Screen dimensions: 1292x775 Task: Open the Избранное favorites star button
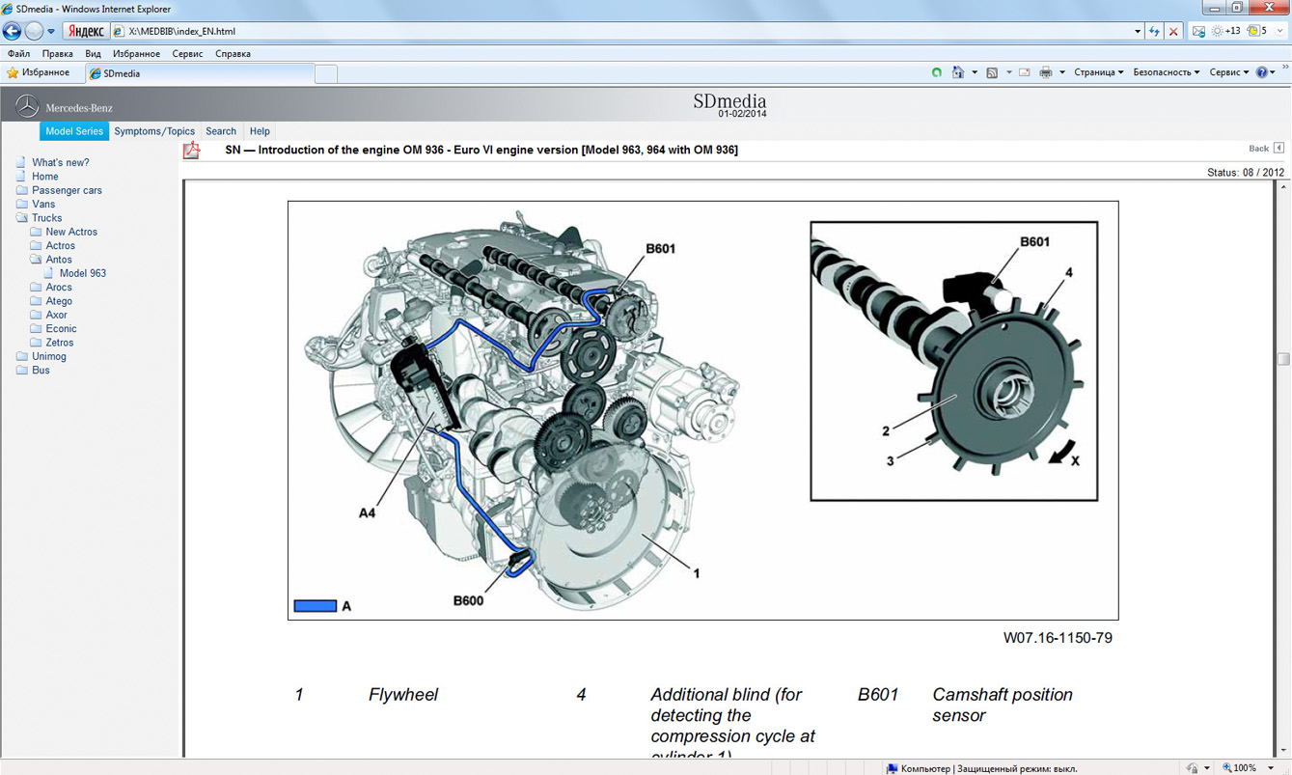coord(39,72)
